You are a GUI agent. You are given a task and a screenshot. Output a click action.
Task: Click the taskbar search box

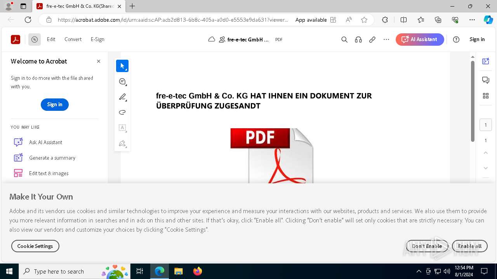[x=75, y=271]
